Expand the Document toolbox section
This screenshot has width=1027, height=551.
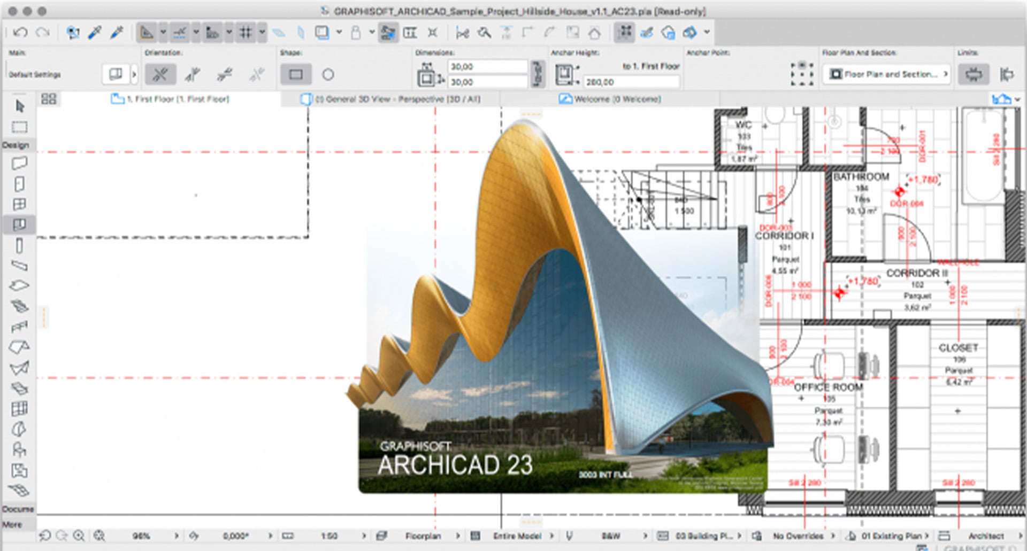[x=18, y=509]
